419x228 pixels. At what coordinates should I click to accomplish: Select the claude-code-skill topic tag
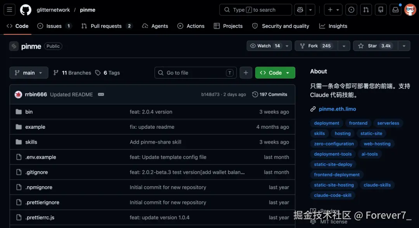[333, 195]
